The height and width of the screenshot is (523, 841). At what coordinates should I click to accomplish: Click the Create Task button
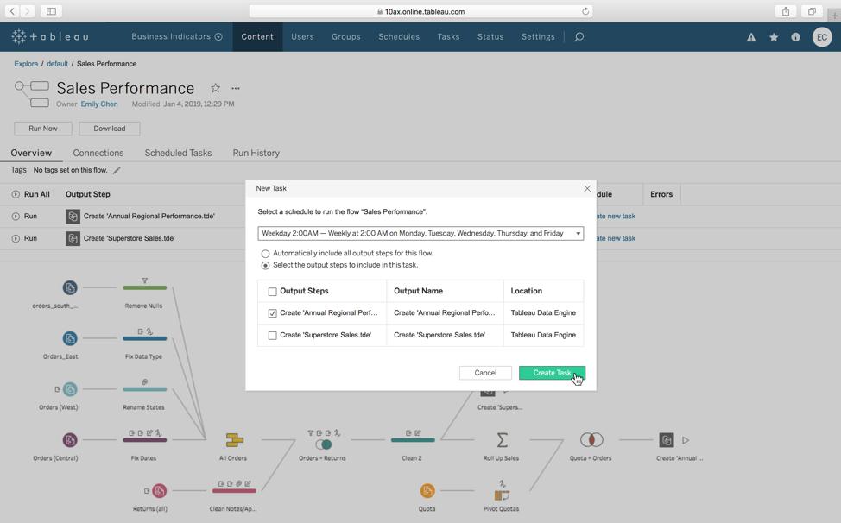coord(552,373)
